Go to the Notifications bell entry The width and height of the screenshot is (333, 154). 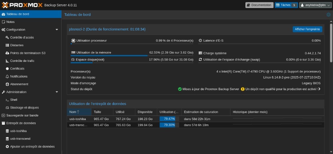(19, 77)
